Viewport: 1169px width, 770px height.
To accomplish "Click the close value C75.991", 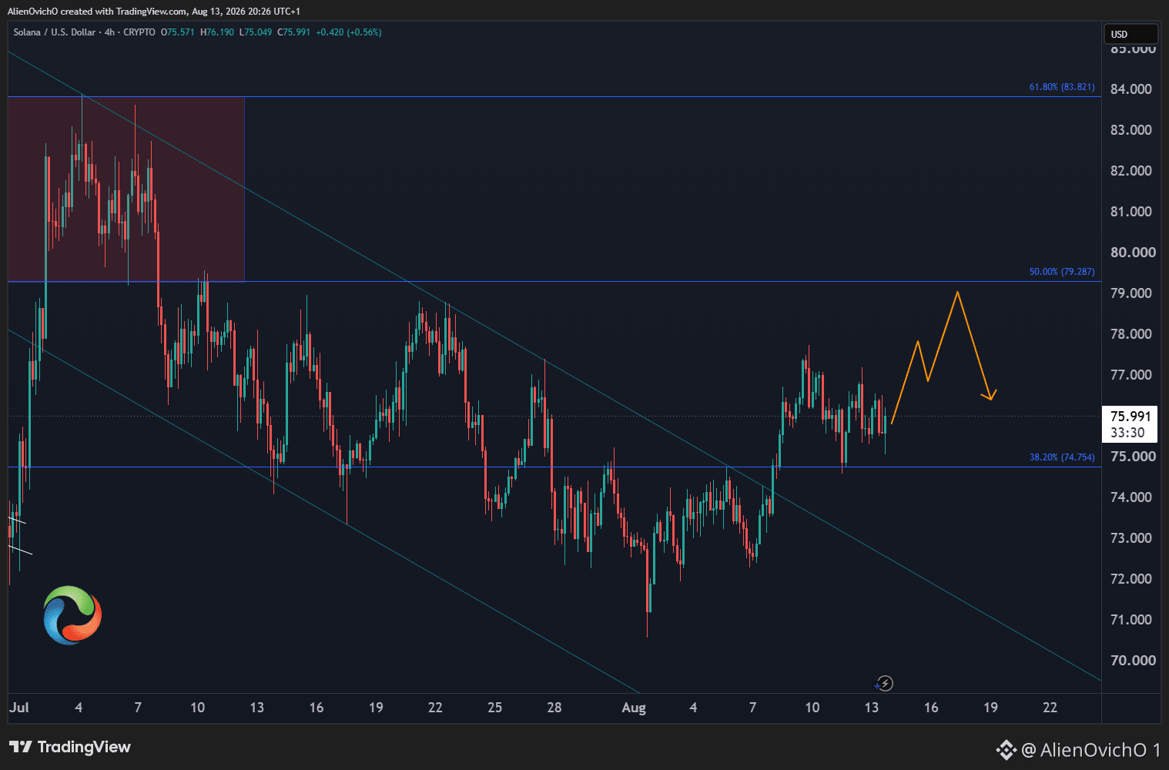I will [x=294, y=32].
